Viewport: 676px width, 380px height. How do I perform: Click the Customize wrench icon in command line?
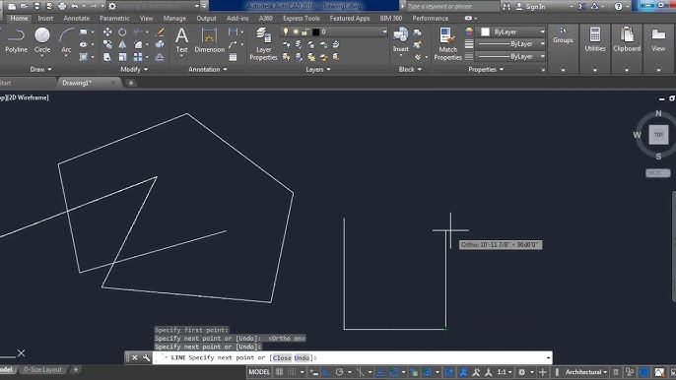[x=146, y=357]
